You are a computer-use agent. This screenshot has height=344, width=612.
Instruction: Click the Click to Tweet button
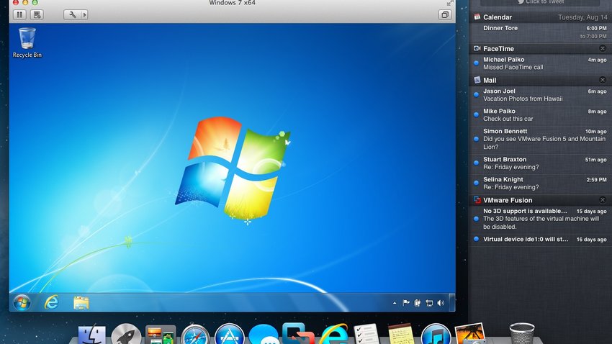[540, 2]
